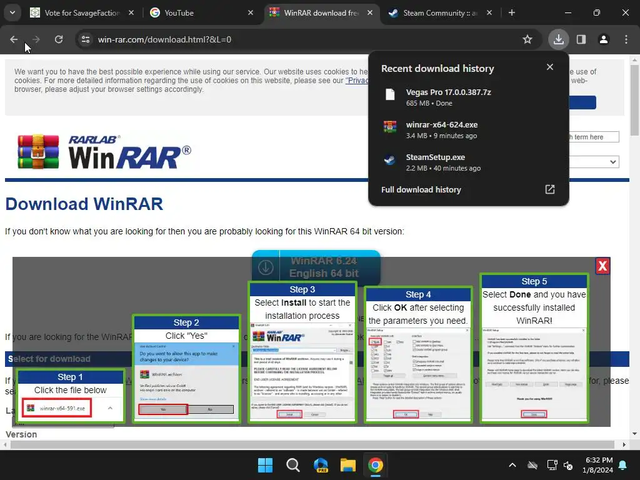Click the scroll right arrow at page bottom

[624, 444]
